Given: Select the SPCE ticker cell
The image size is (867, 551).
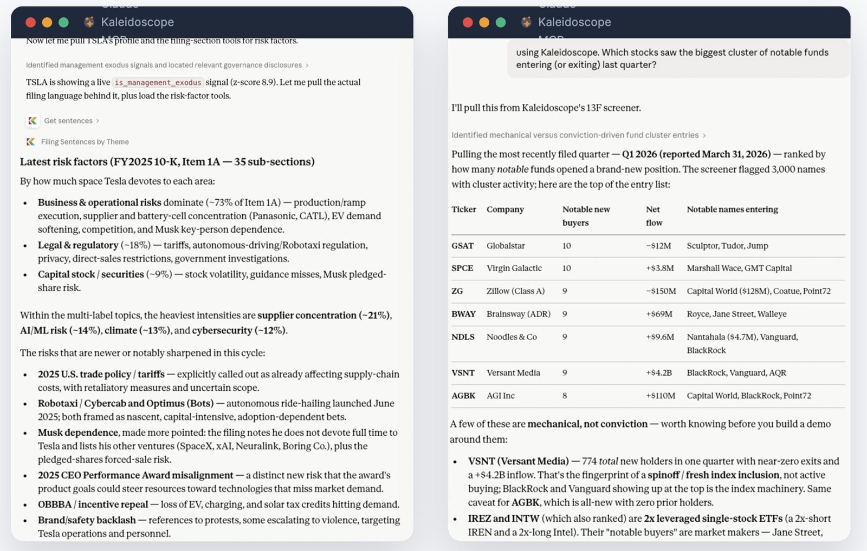Looking at the screenshot, I should (x=462, y=268).
